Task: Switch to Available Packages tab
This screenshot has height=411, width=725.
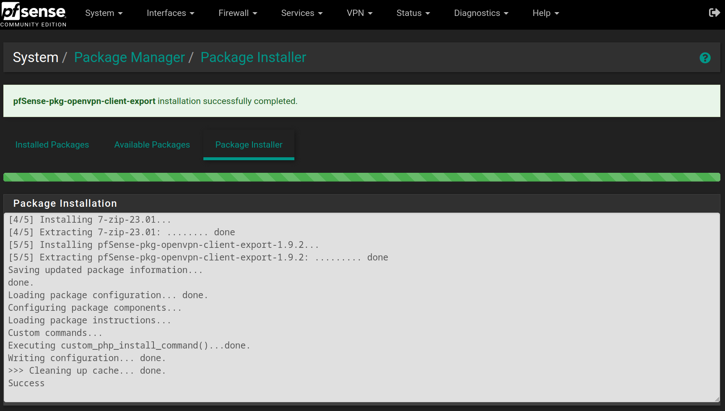Action: click(x=152, y=145)
